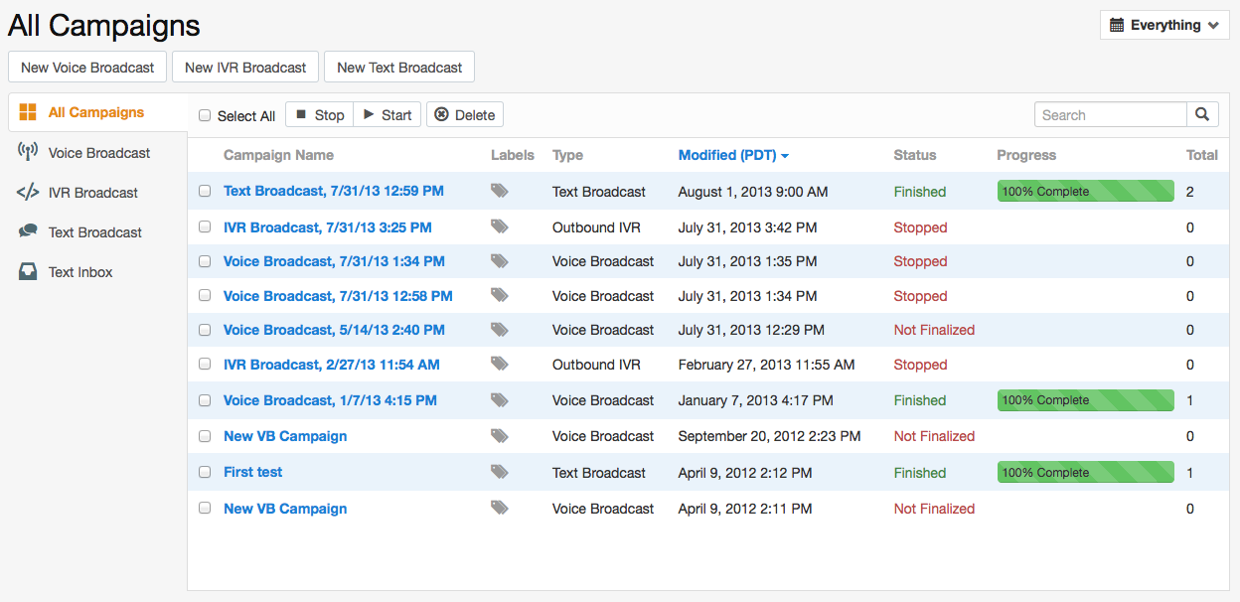The height and width of the screenshot is (602, 1240).
Task: Open the Everything date filter dropdown
Action: point(1164,25)
